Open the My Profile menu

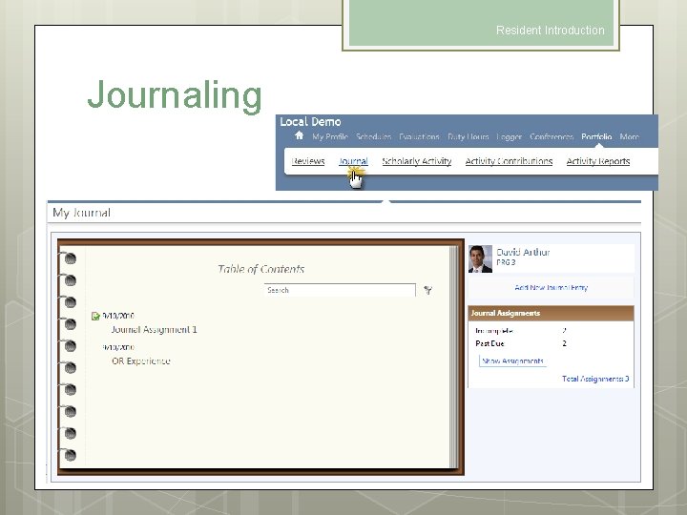pos(330,136)
